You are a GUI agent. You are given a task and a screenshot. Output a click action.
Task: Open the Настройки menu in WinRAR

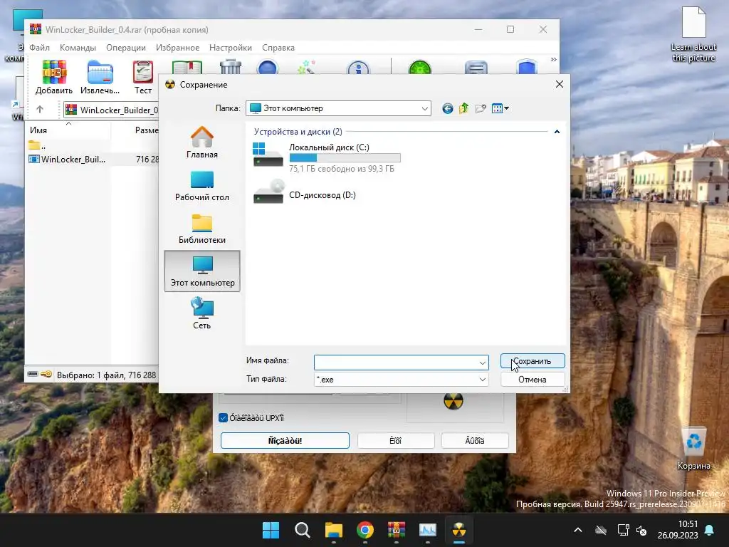click(231, 48)
